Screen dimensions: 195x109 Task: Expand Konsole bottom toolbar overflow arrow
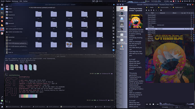(114, 107)
